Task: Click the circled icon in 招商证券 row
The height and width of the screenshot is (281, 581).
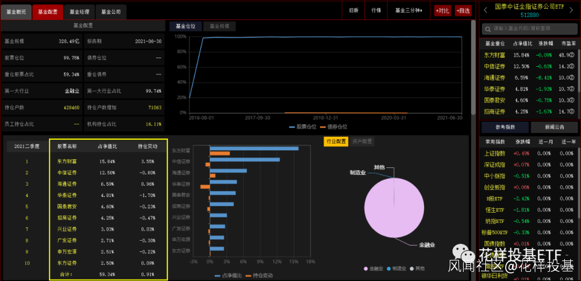Action: click(572, 111)
